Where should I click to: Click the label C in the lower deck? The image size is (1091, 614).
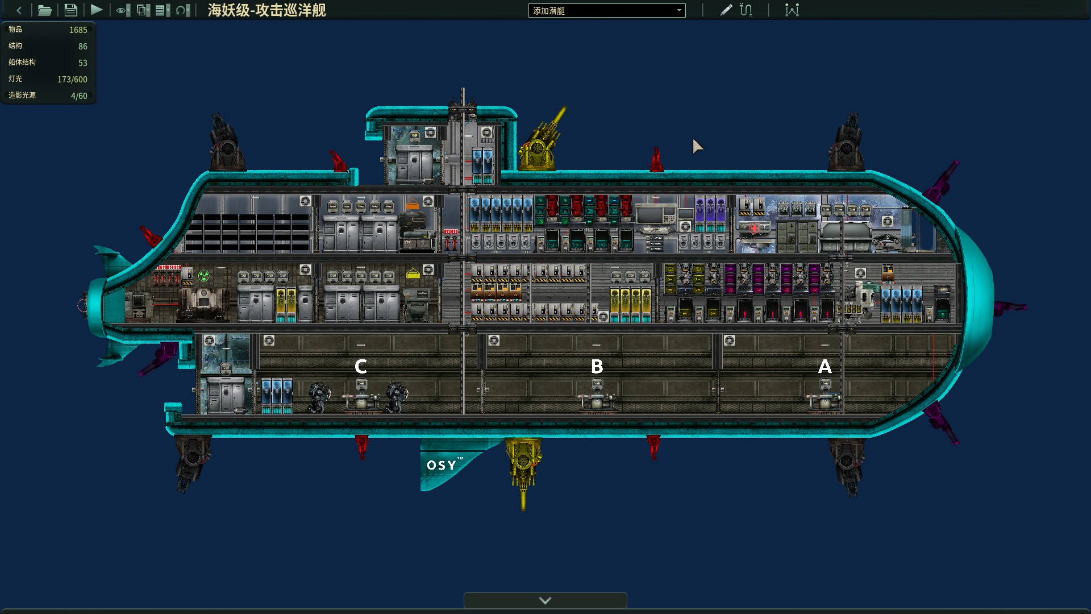360,367
